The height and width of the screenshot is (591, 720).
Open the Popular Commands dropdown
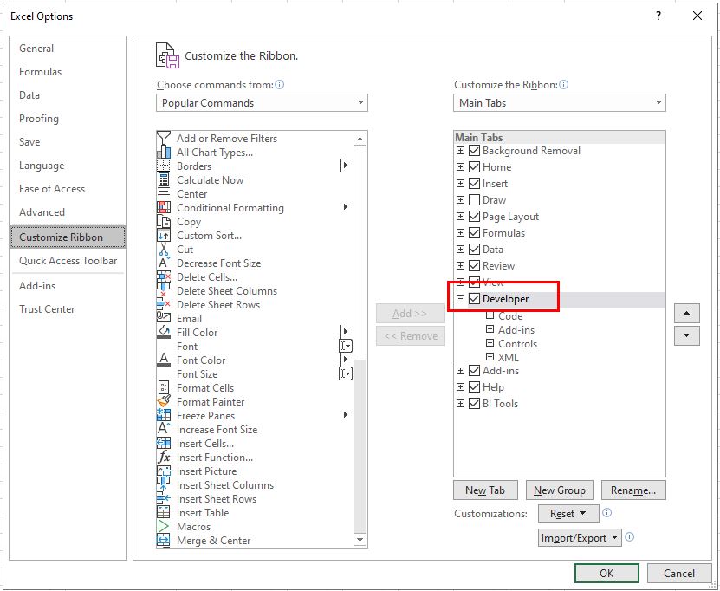(x=360, y=102)
